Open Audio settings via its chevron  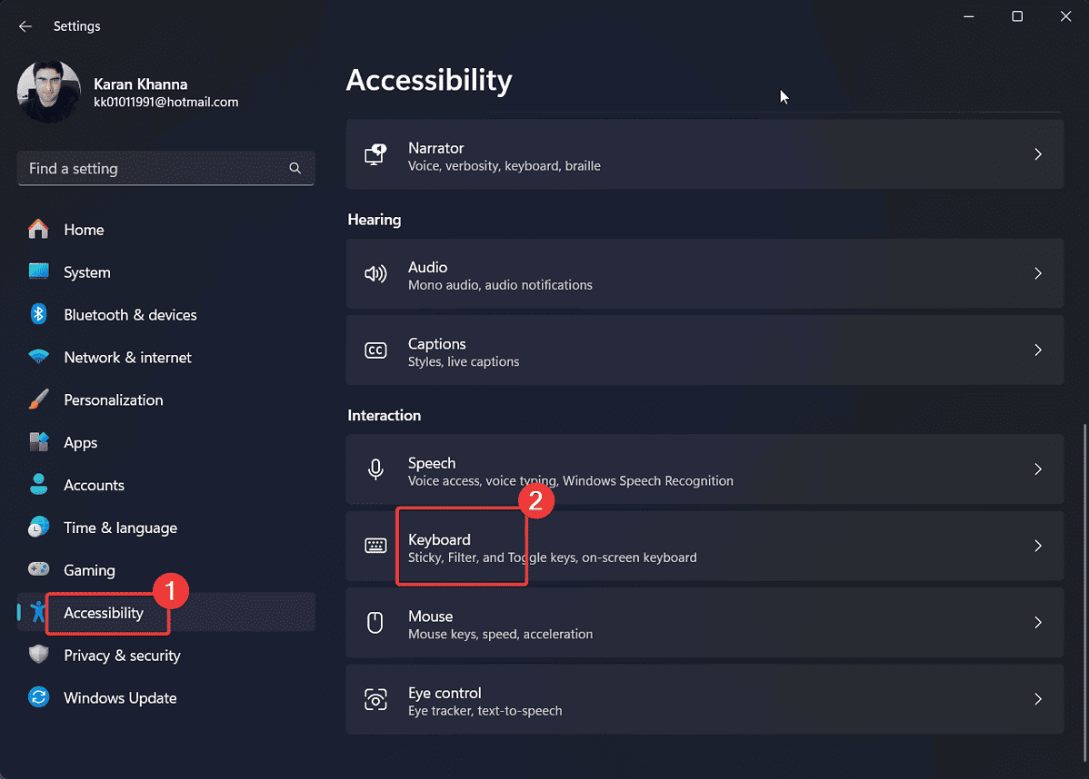[x=1038, y=273]
